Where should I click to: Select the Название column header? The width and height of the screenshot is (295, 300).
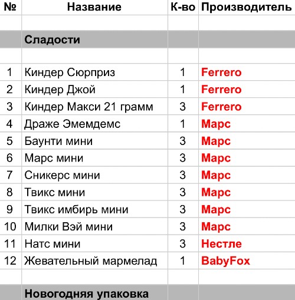coord(94,7)
